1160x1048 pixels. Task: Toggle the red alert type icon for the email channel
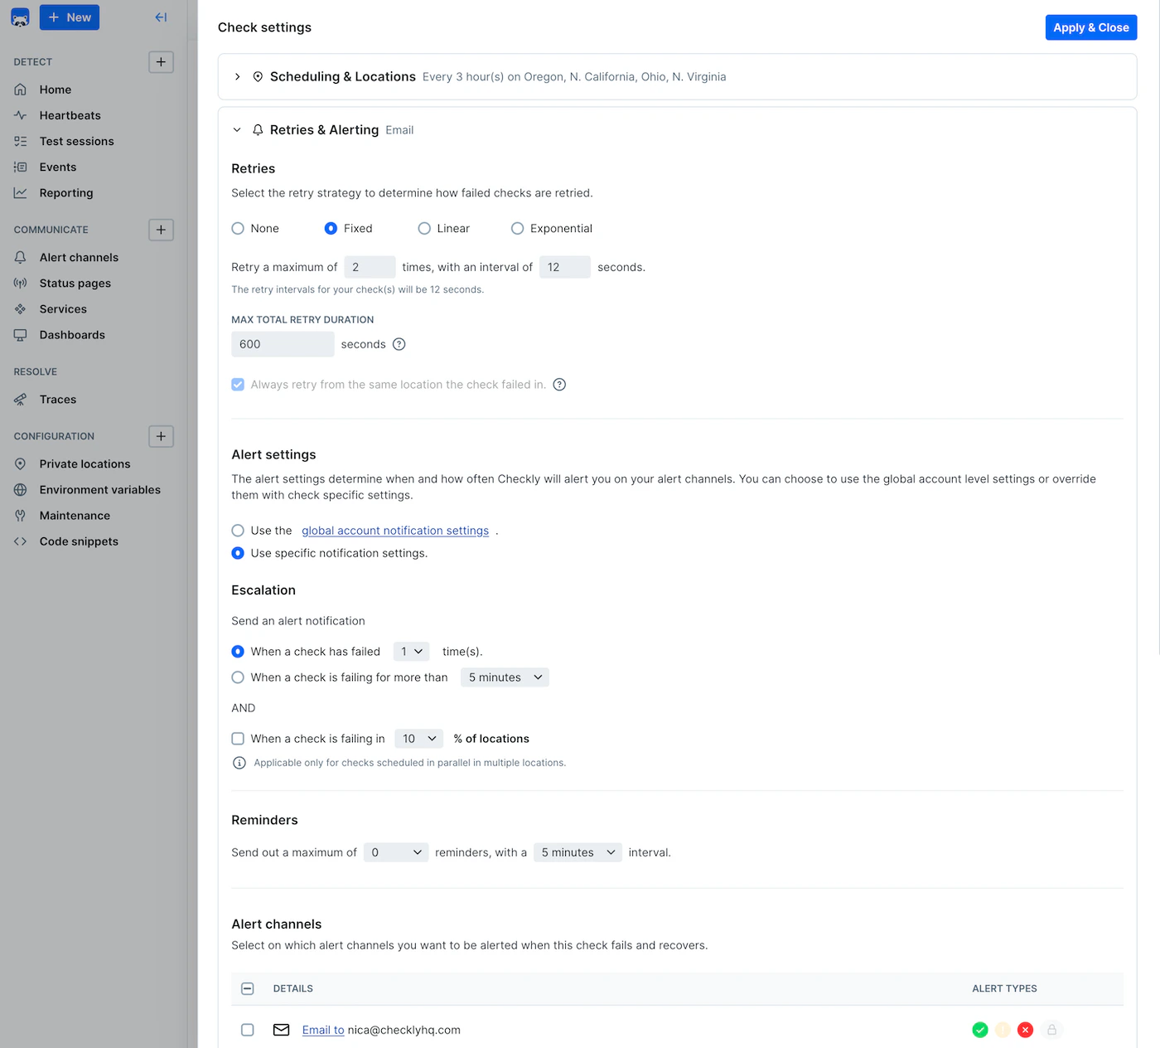tap(1025, 1030)
